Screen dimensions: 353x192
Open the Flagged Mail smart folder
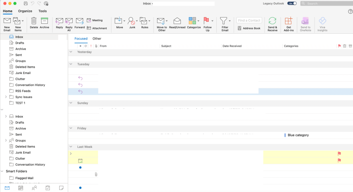[x=24, y=178]
